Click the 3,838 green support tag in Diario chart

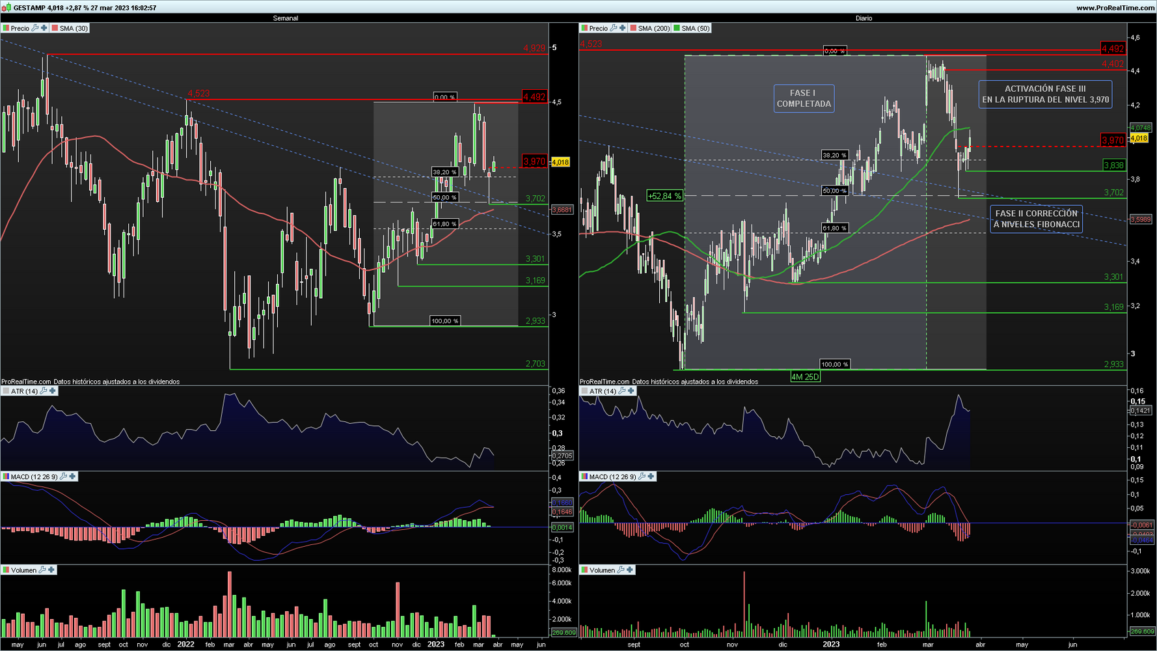pos(1114,165)
